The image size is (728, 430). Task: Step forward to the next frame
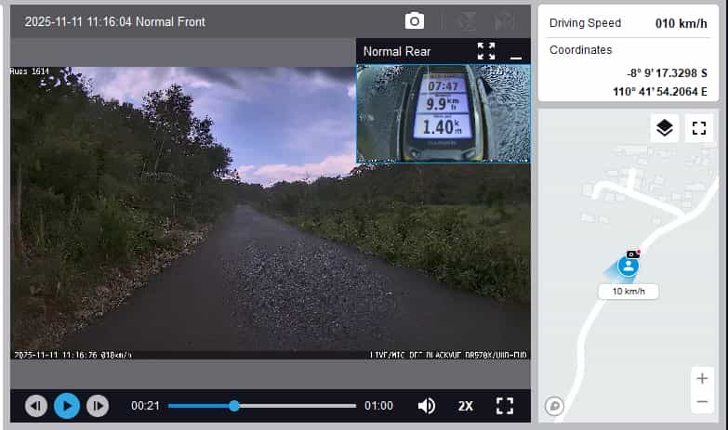click(x=97, y=406)
